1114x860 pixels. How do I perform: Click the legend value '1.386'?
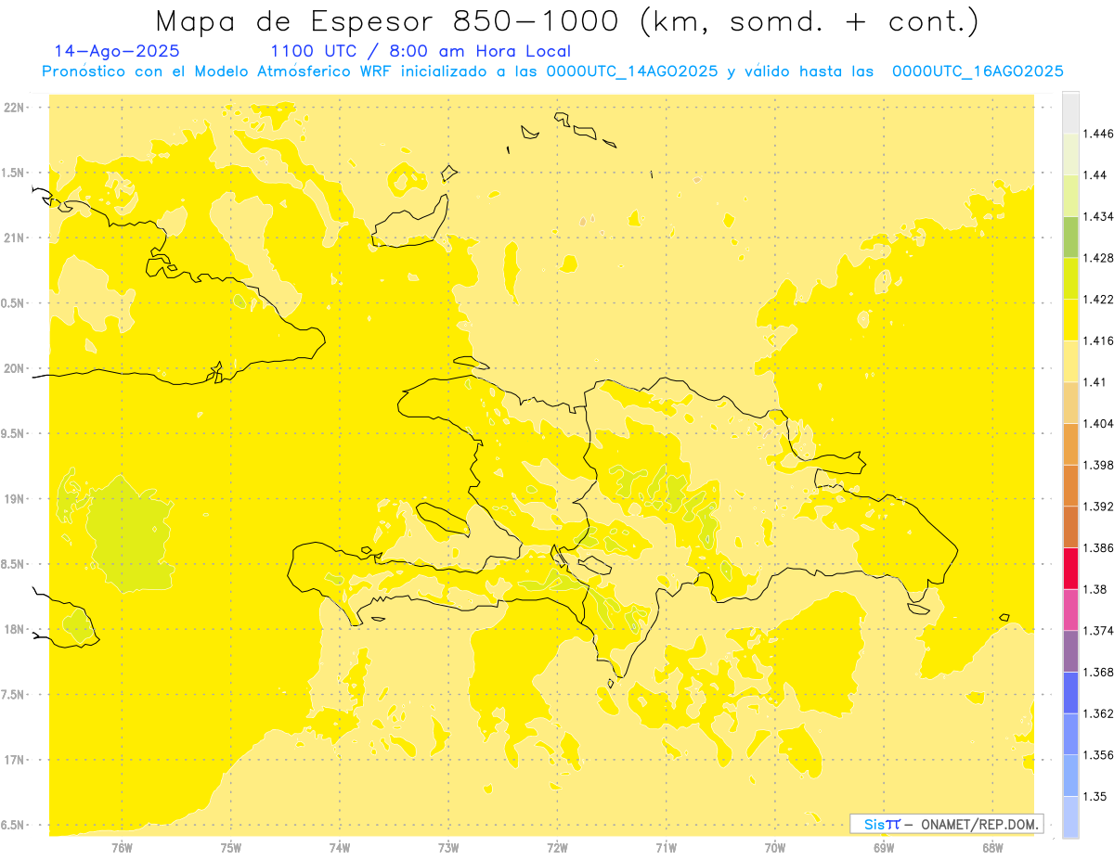point(1098,548)
